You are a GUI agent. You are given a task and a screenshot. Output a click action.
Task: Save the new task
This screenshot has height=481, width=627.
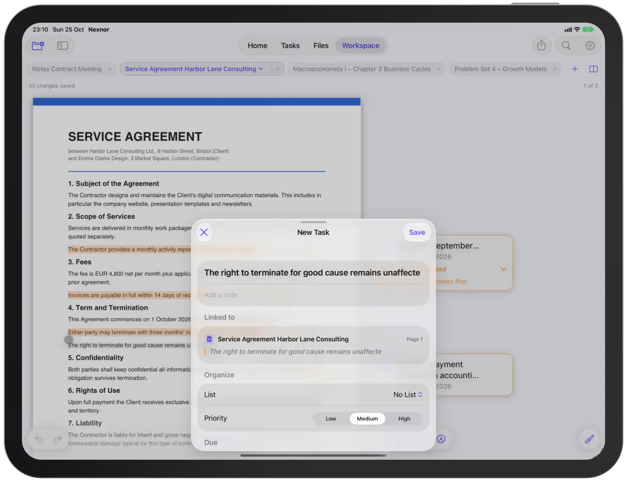(x=417, y=232)
